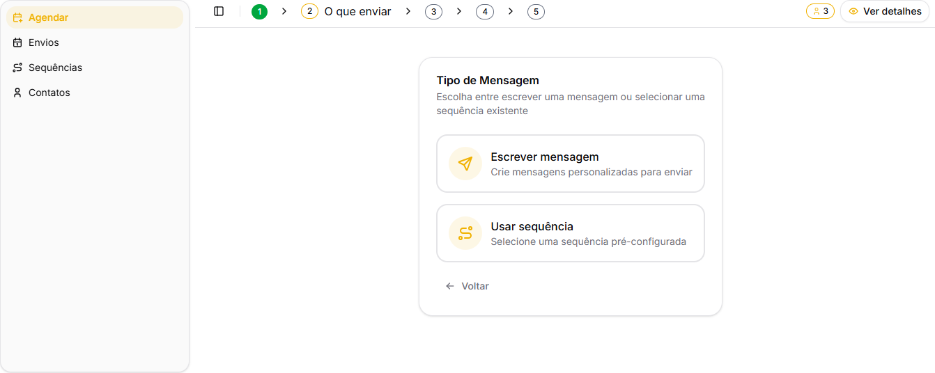Jump to step 3 in wizard
The height and width of the screenshot is (373, 935).
(433, 11)
